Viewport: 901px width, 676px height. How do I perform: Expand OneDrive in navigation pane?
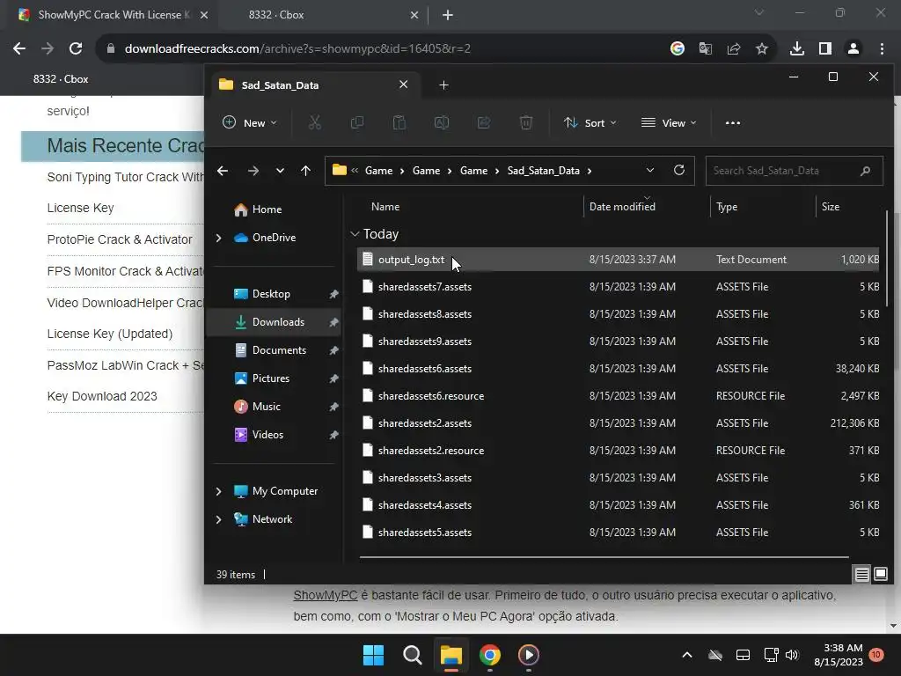pos(218,238)
